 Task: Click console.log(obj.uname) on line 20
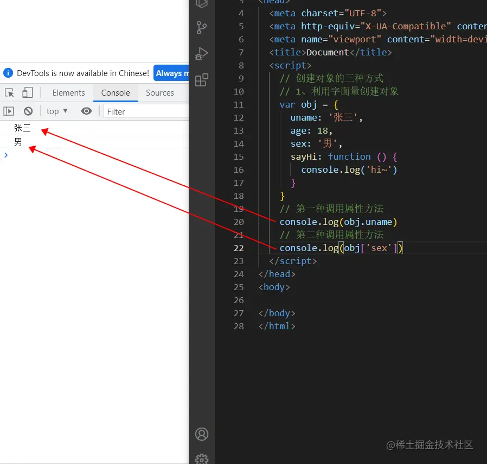tap(338, 222)
